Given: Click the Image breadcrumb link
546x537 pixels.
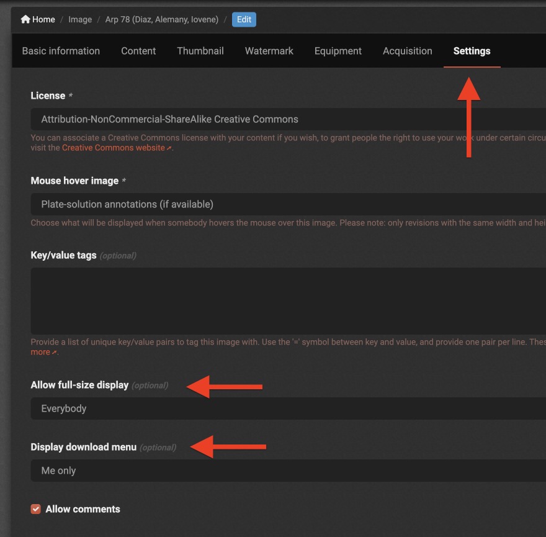Looking at the screenshot, I should click(x=80, y=19).
